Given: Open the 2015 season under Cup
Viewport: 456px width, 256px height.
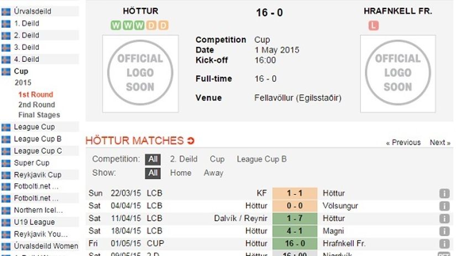Looking at the screenshot, I should tap(23, 83).
